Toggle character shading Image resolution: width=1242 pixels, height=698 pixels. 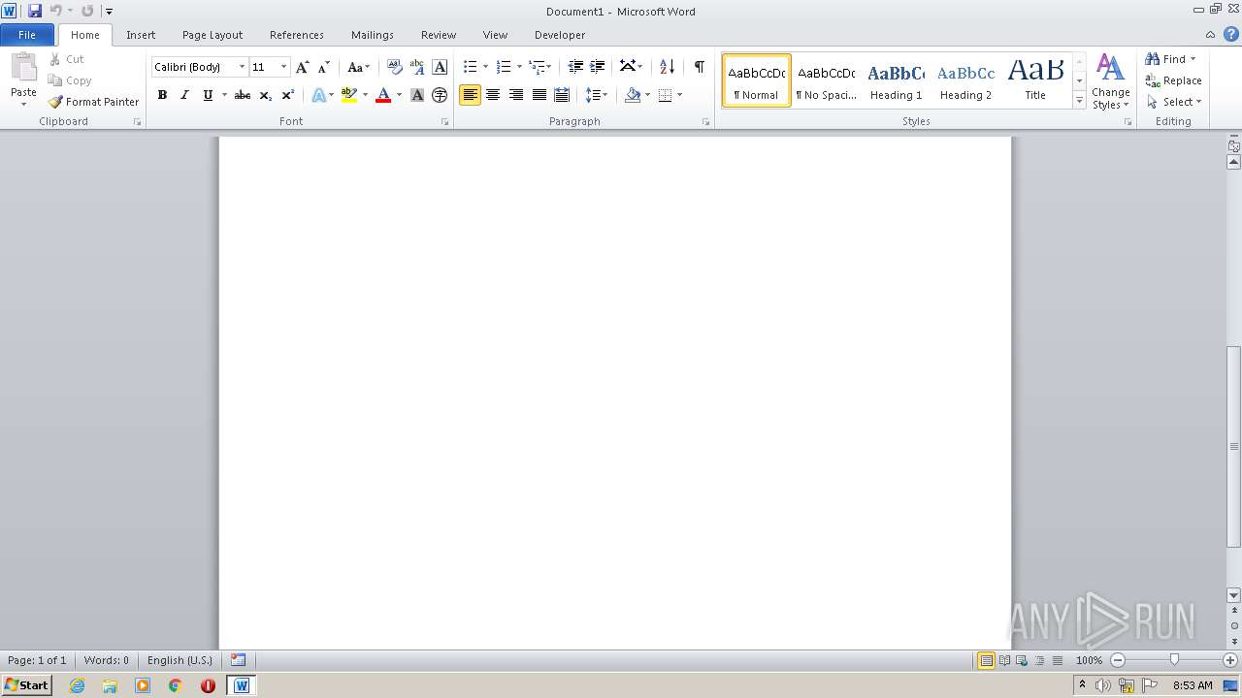(417, 95)
